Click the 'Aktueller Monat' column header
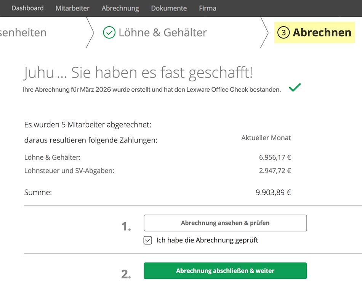 (266, 138)
